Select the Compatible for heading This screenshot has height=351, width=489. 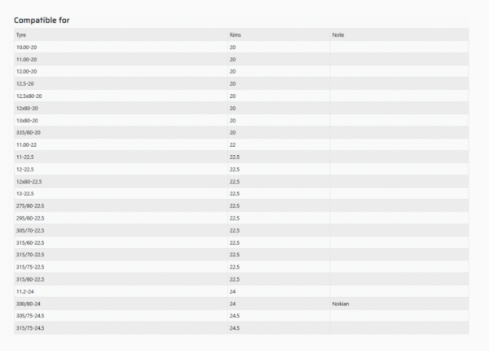pos(42,20)
